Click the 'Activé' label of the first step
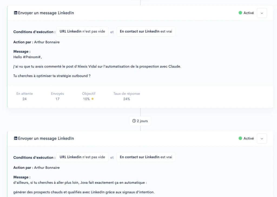This screenshot has width=277, height=197. pos(249,13)
